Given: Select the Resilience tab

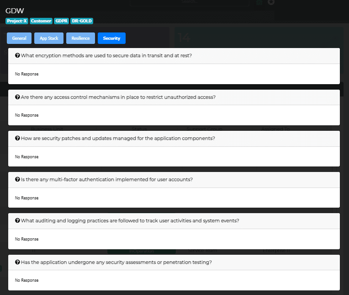Looking at the screenshot, I should (80, 38).
